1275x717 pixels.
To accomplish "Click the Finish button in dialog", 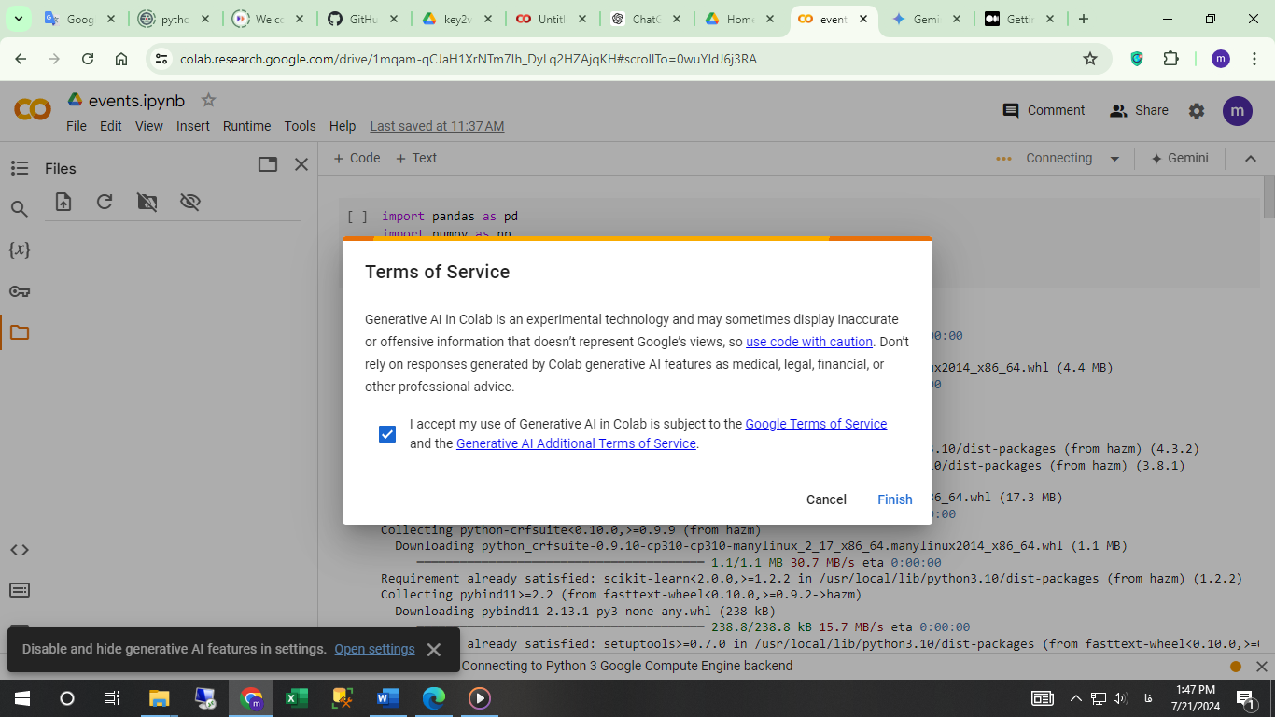I will click(x=894, y=499).
